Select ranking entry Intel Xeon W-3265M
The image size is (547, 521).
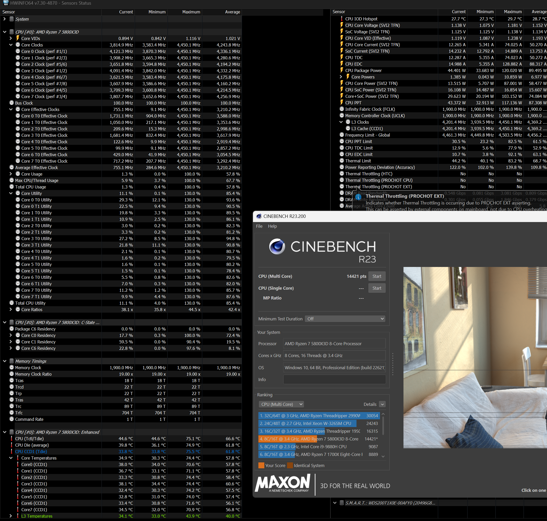[319, 423]
